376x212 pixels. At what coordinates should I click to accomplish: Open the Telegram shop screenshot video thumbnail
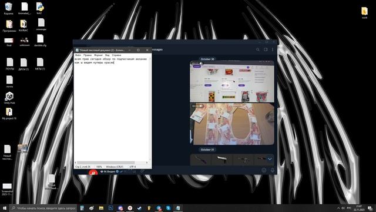(x=232, y=81)
